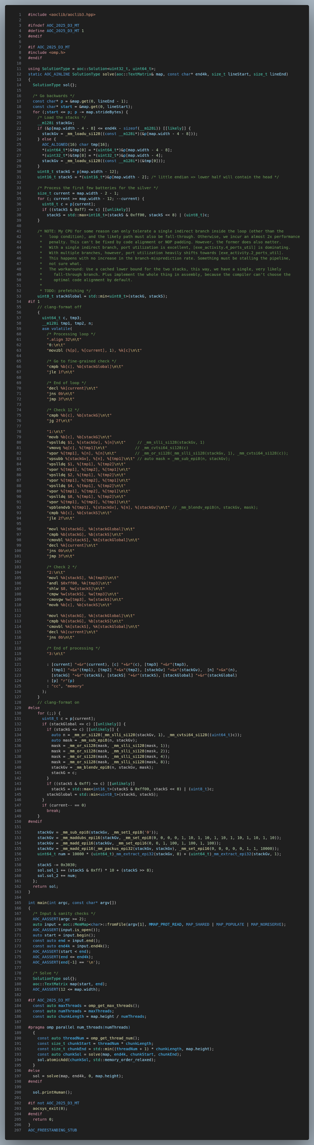
Task: Click 'sol.atomicAdd(chunkSol' line
Action: tap(97, 1060)
